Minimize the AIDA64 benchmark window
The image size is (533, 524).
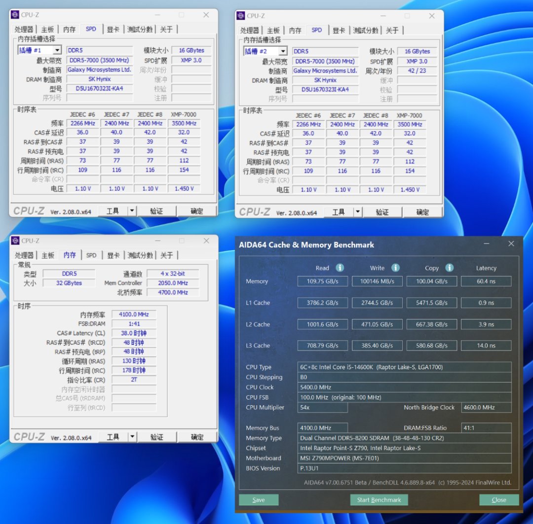pyautogui.click(x=487, y=244)
